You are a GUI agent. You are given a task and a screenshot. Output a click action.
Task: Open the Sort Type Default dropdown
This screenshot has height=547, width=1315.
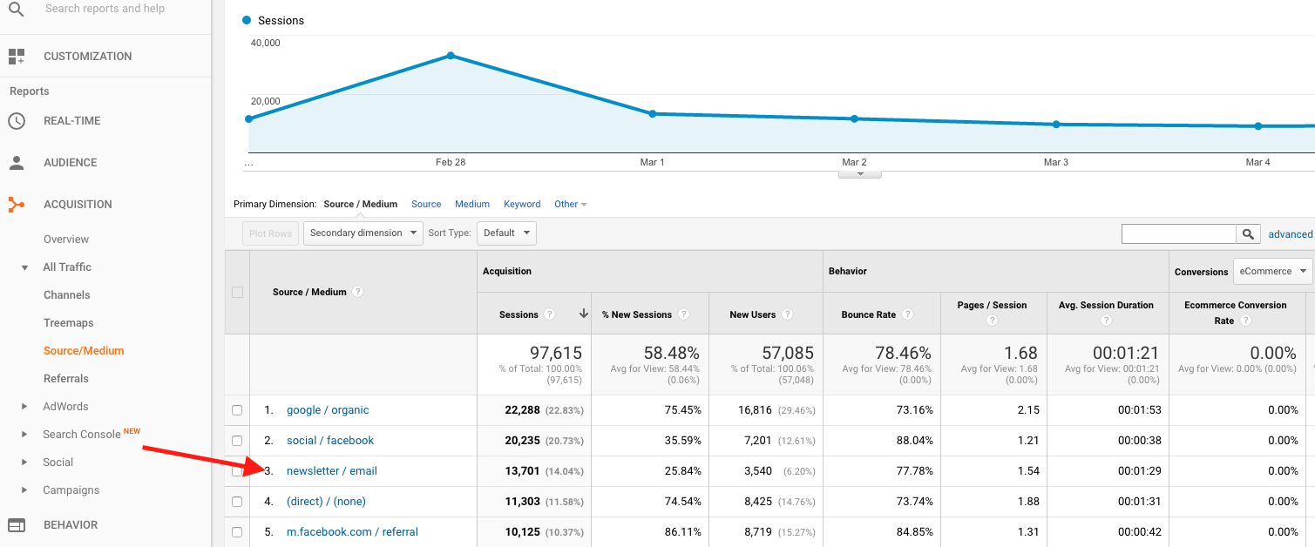click(x=506, y=233)
